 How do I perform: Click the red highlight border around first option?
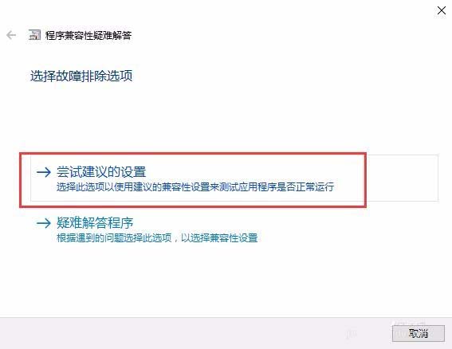pyautogui.click(x=193, y=154)
